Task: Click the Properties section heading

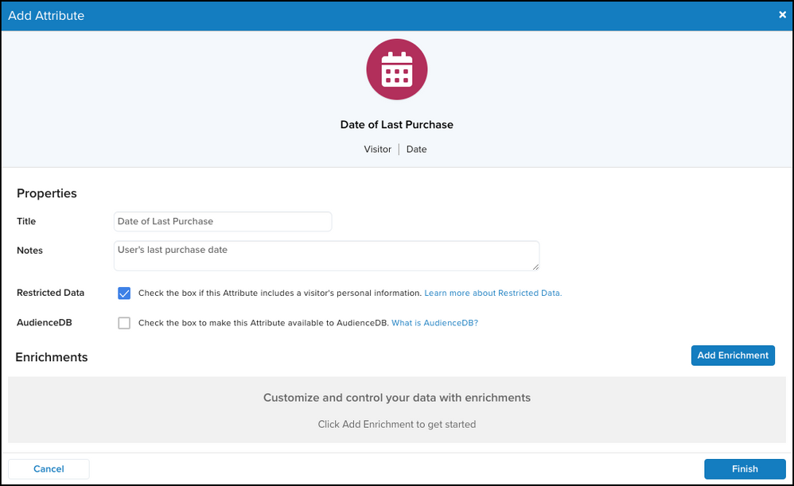Action: coord(47,193)
